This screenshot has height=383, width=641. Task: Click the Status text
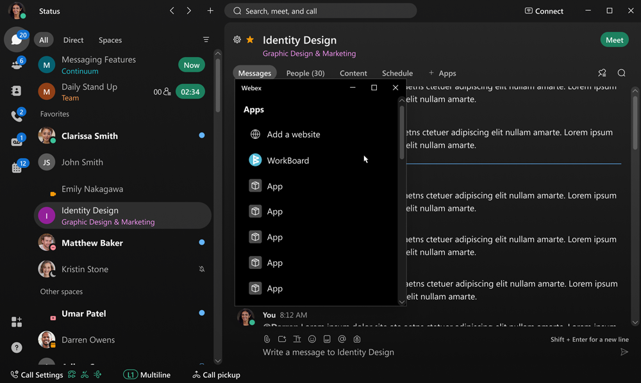(x=49, y=11)
